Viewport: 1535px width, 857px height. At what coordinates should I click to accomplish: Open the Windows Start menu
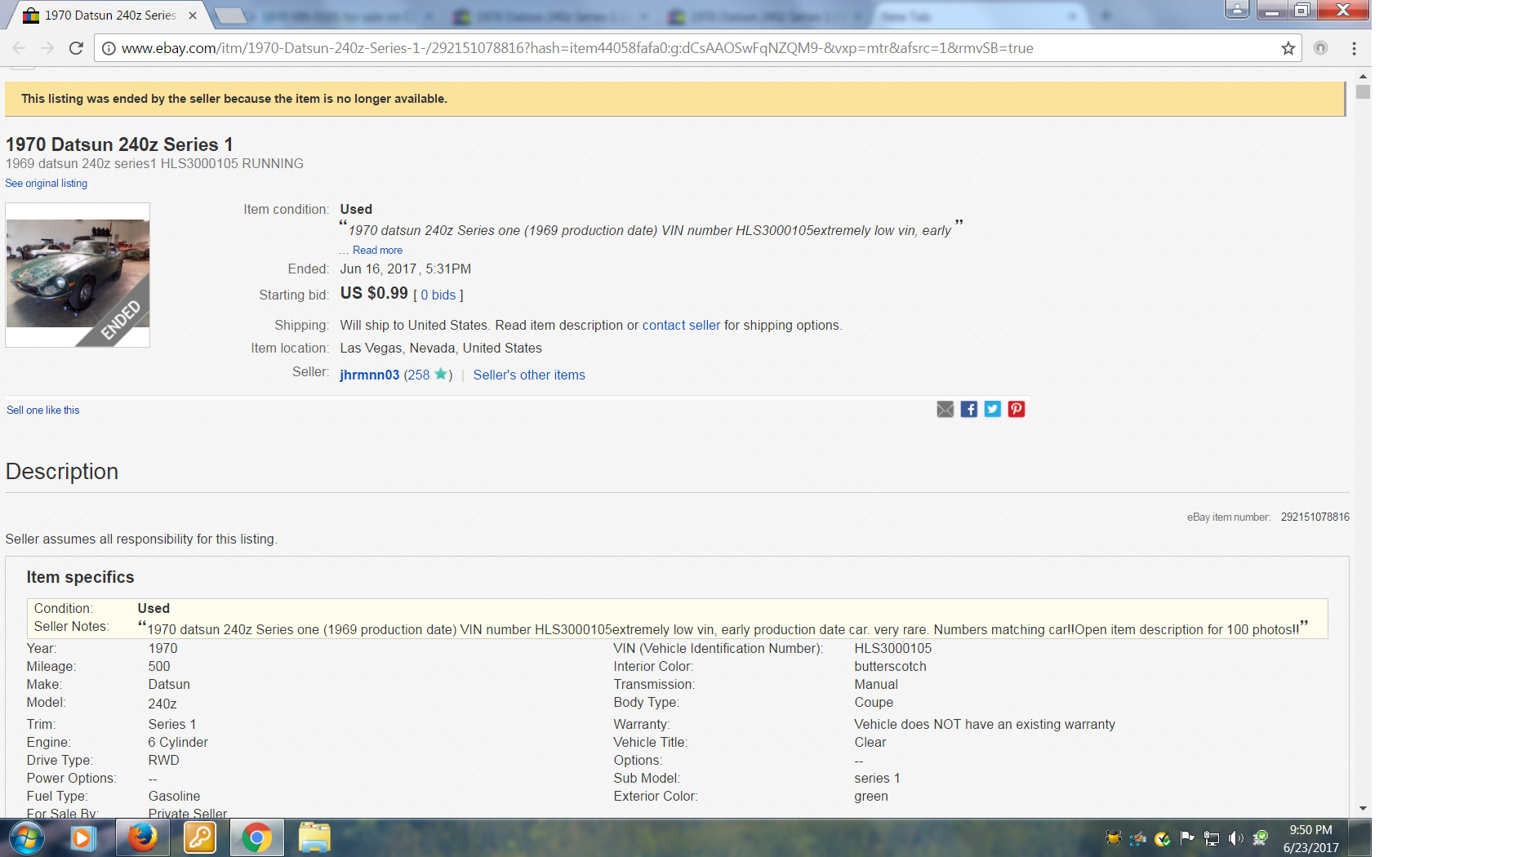(x=26, y=838)
